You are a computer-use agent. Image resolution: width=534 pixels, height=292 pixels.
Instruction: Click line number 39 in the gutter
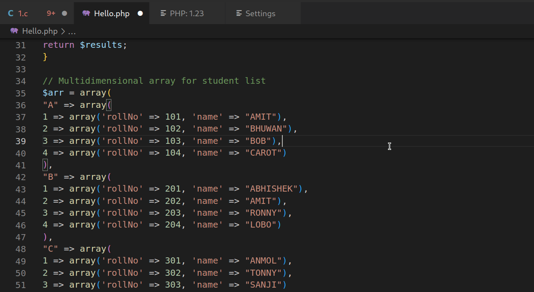[21, 141]
